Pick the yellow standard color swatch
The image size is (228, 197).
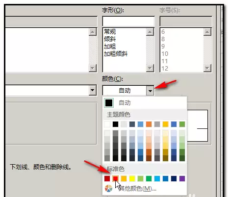[132, 178]
